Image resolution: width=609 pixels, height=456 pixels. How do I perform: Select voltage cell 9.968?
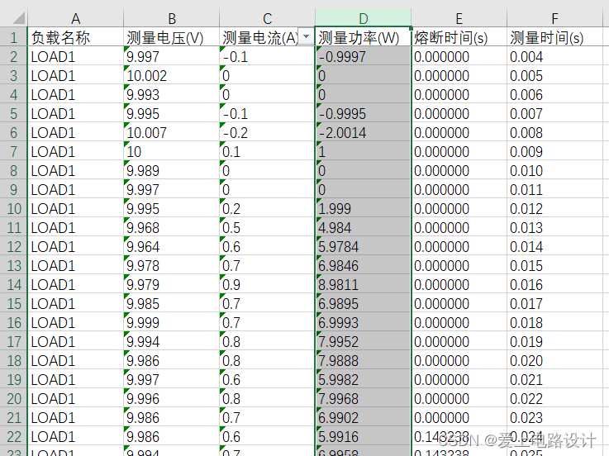coord(171,228)
